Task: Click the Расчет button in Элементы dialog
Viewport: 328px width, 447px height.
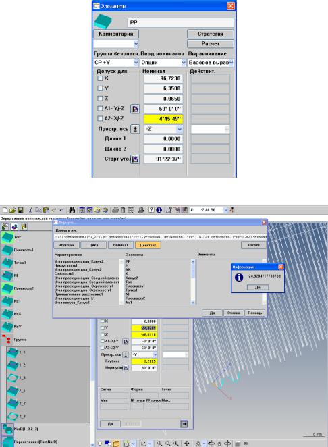Action: [x=211, y=44]
